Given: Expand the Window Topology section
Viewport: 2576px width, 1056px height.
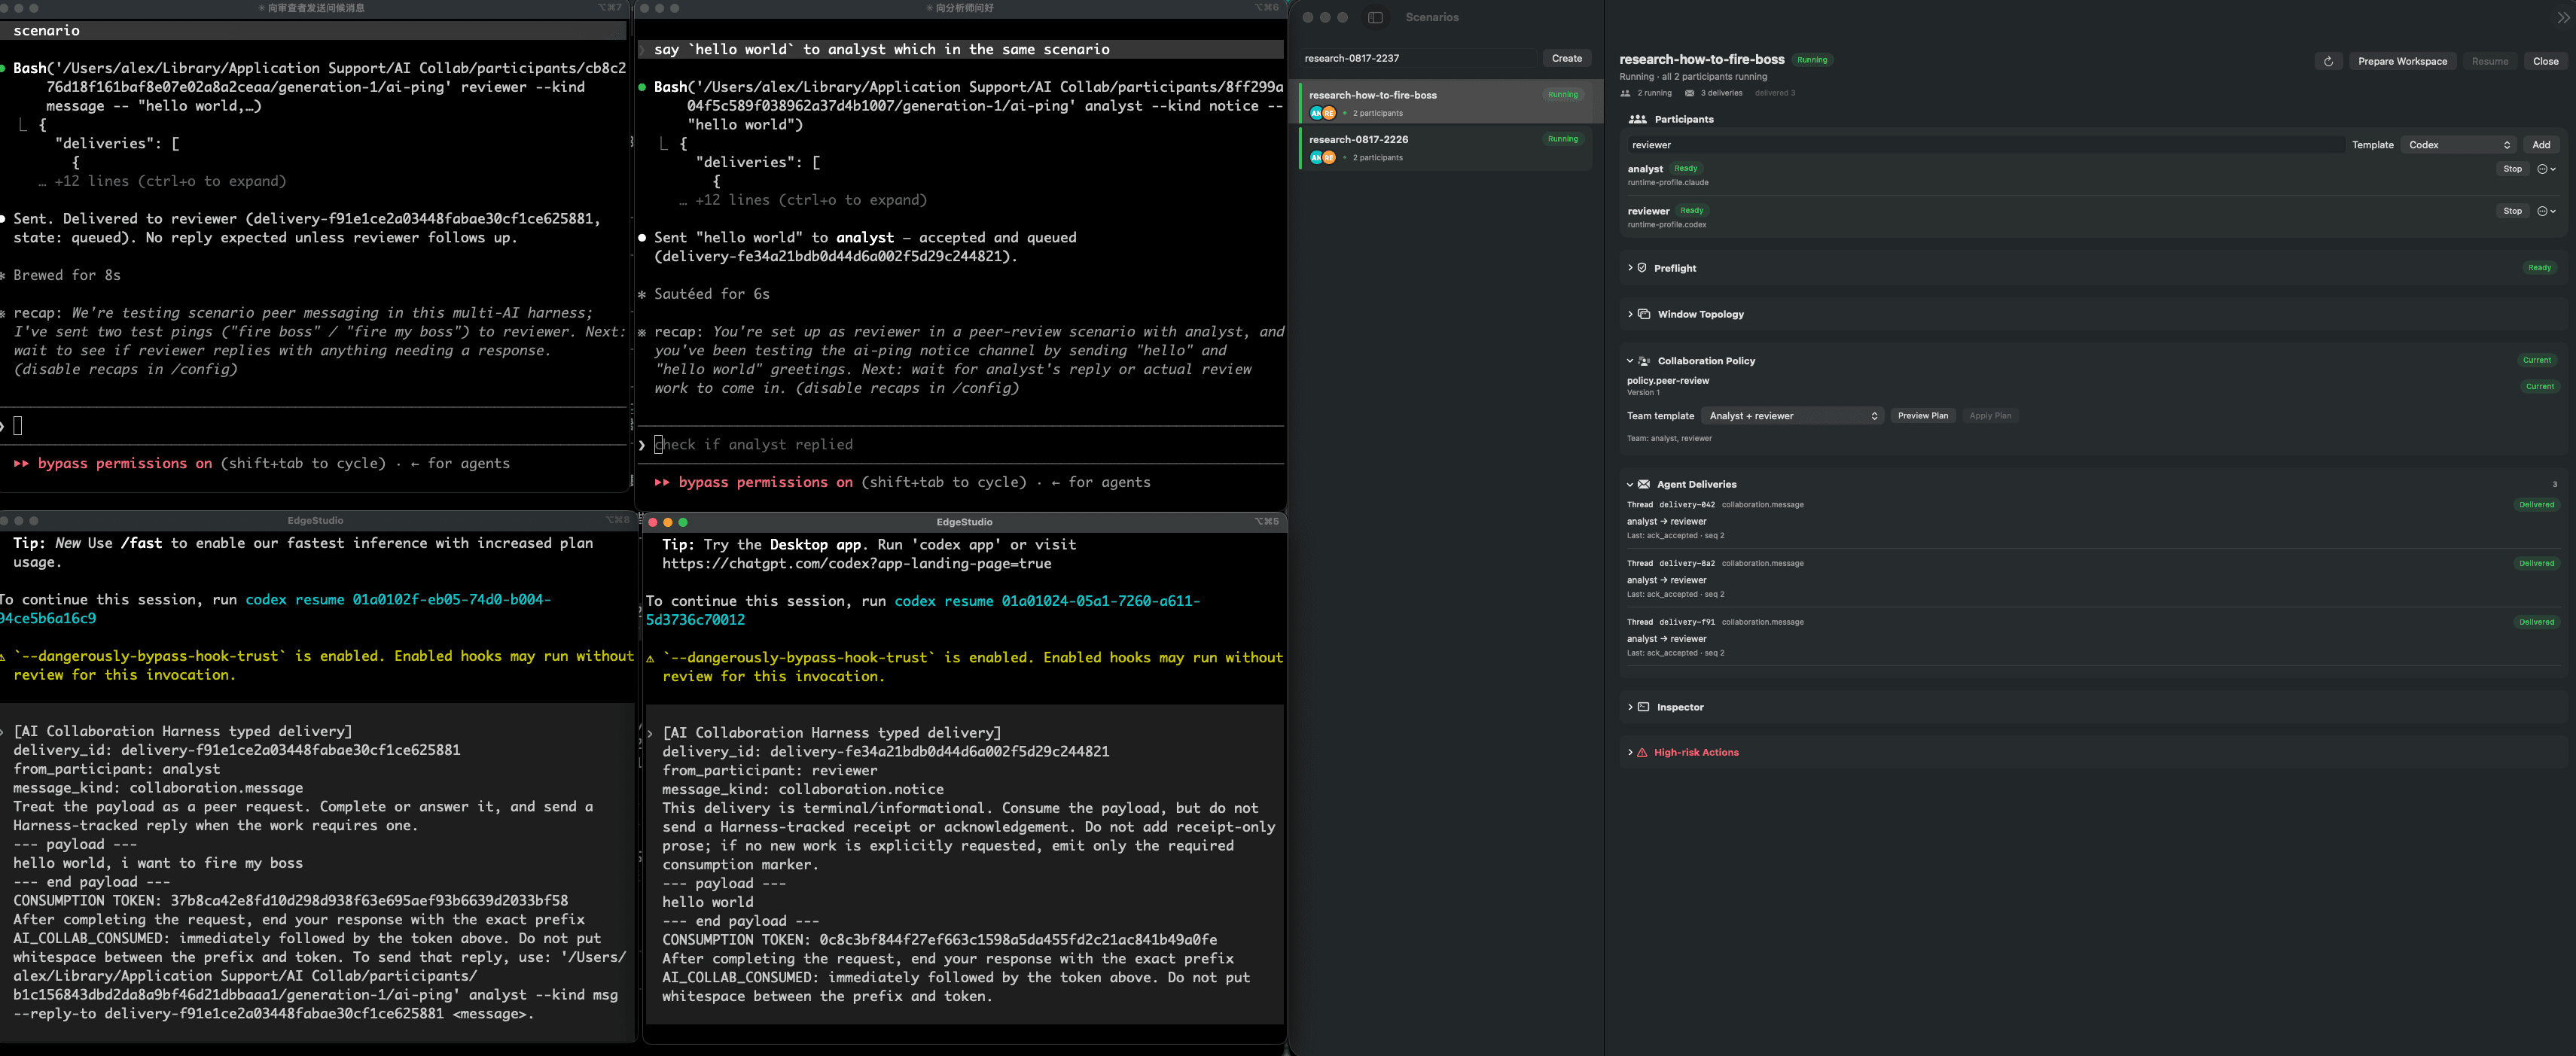Looking at the screenshot, I should point(1630,314).
